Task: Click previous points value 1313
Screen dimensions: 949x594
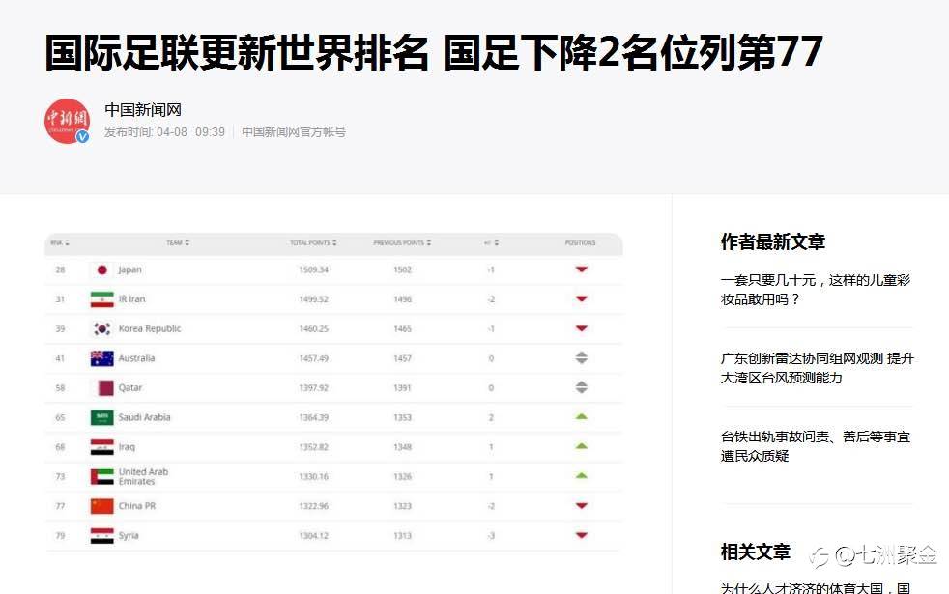Action: pyautogui.click(x=402, y=536)
